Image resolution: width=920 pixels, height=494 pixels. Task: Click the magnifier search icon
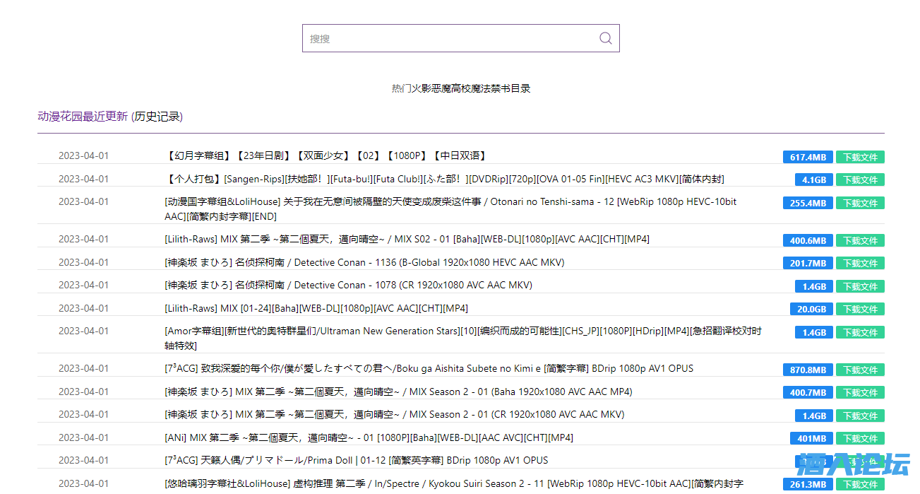[605, 38]
